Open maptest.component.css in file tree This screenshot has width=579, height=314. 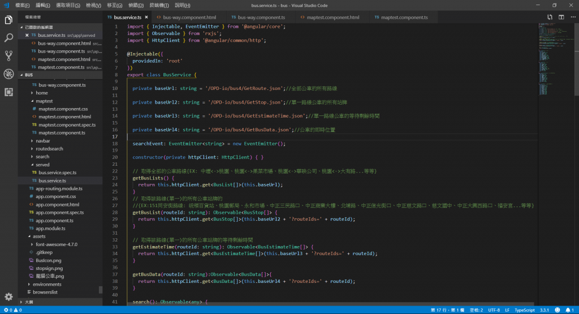coord(63,109)
